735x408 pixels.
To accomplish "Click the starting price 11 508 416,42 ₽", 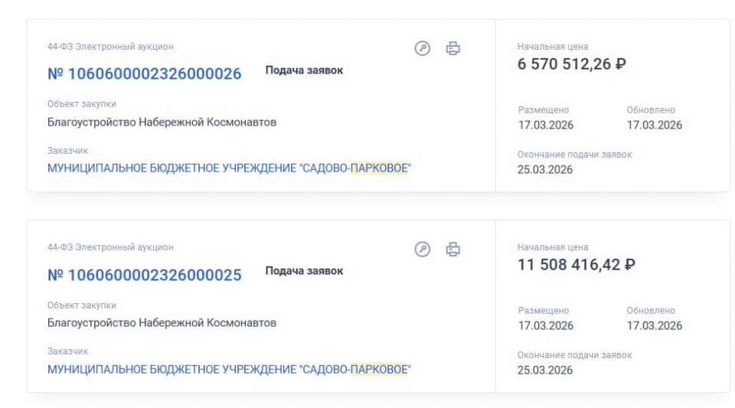I will point(576,265).
